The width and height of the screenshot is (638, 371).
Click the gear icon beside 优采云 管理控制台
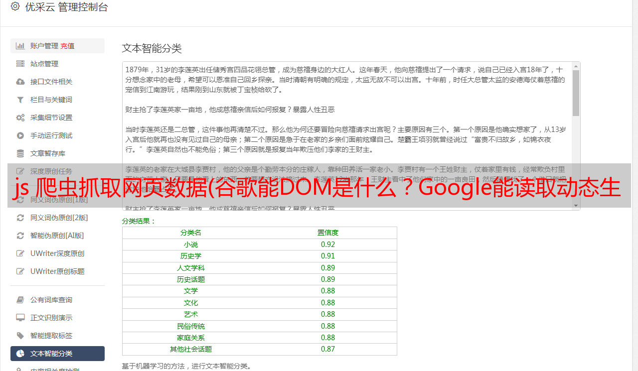(15, 6)
